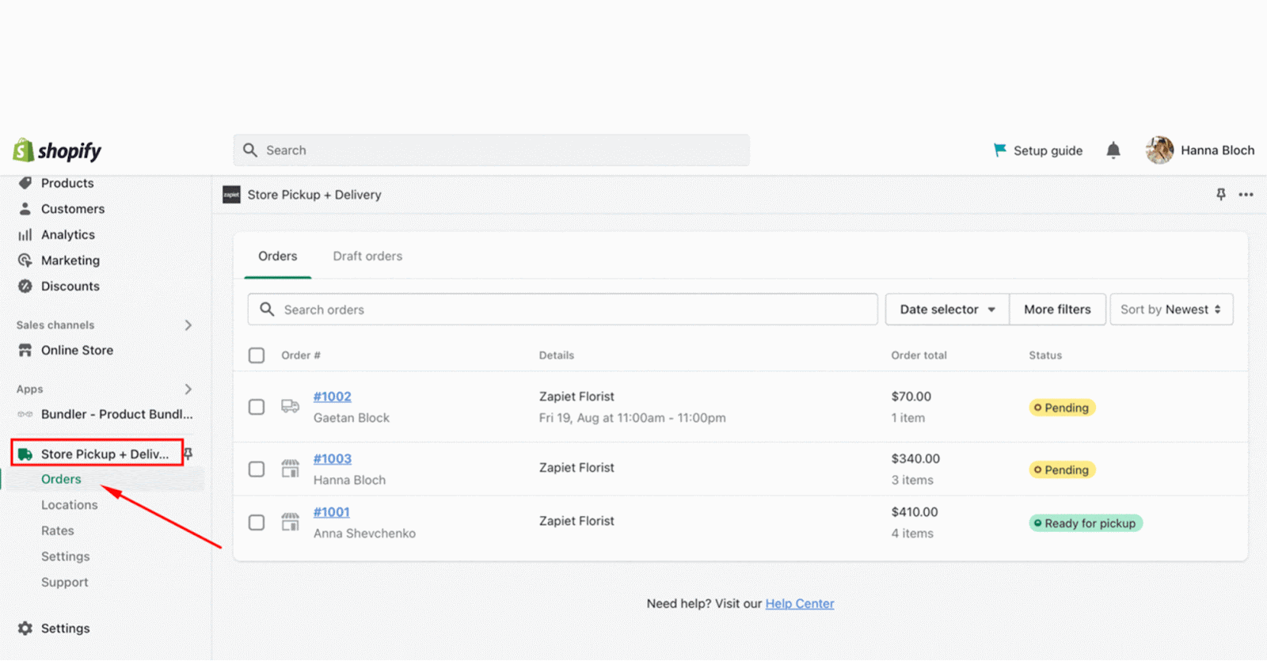Open Bundler - Product Bundles app
This screenshot has height=661, width=1267.
pos(117,414)
